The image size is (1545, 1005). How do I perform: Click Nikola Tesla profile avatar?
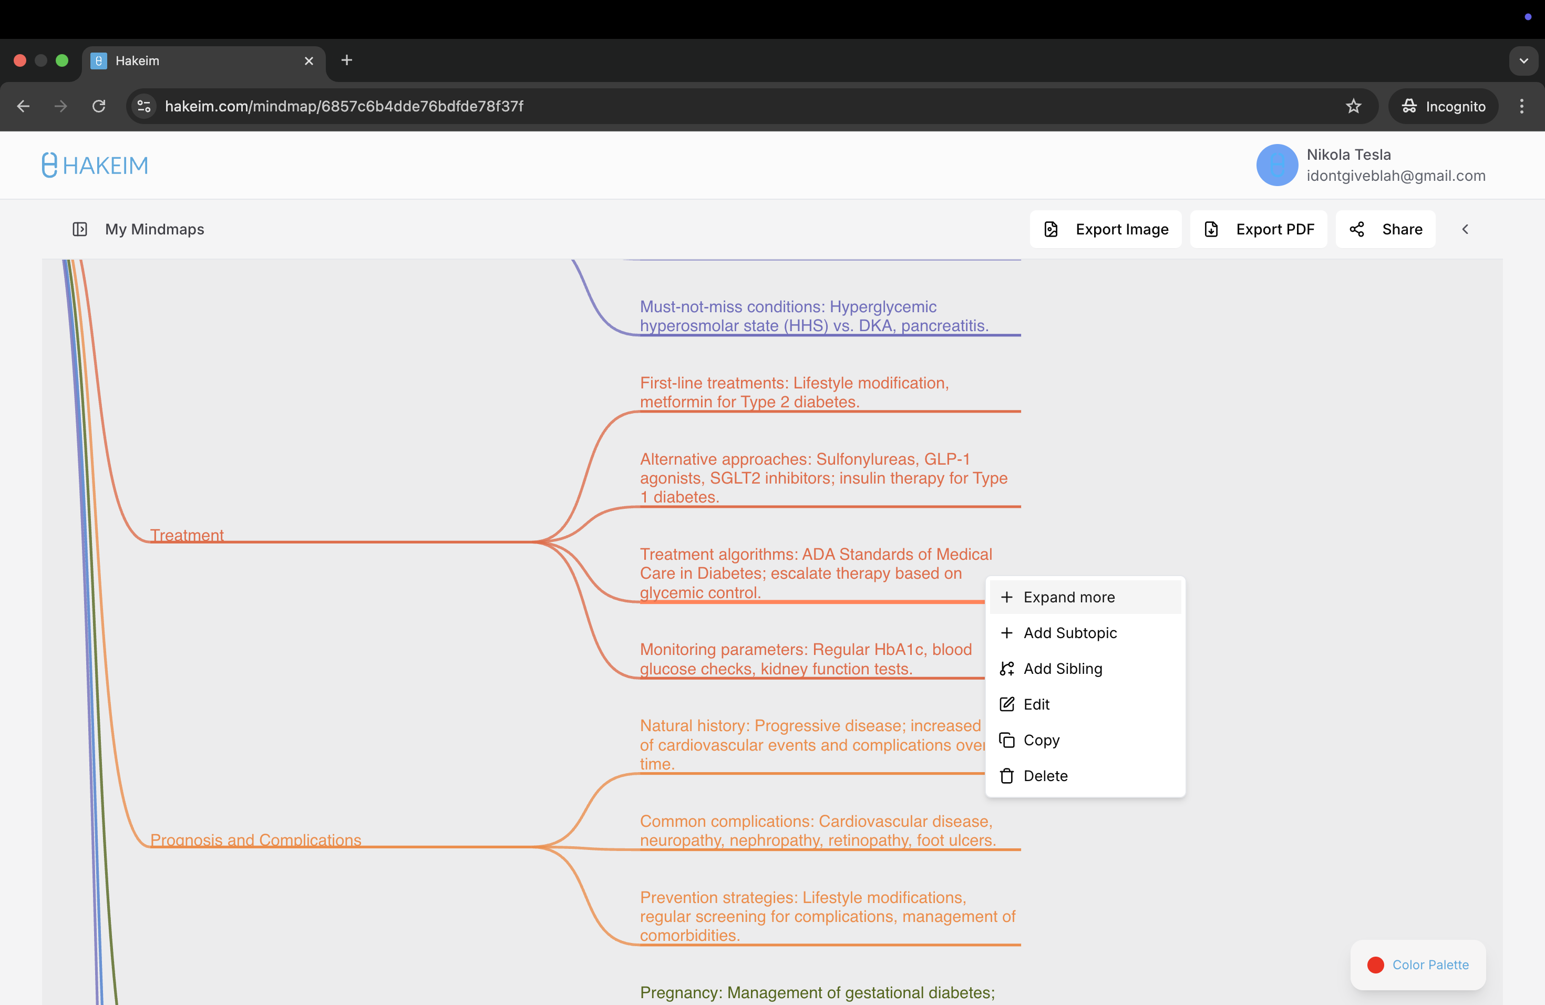coord(1277,165)
